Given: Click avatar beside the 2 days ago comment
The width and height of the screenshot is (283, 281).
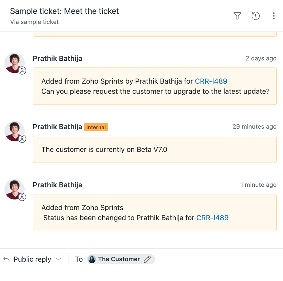Looking at the screenshot, I should (15, 63).
